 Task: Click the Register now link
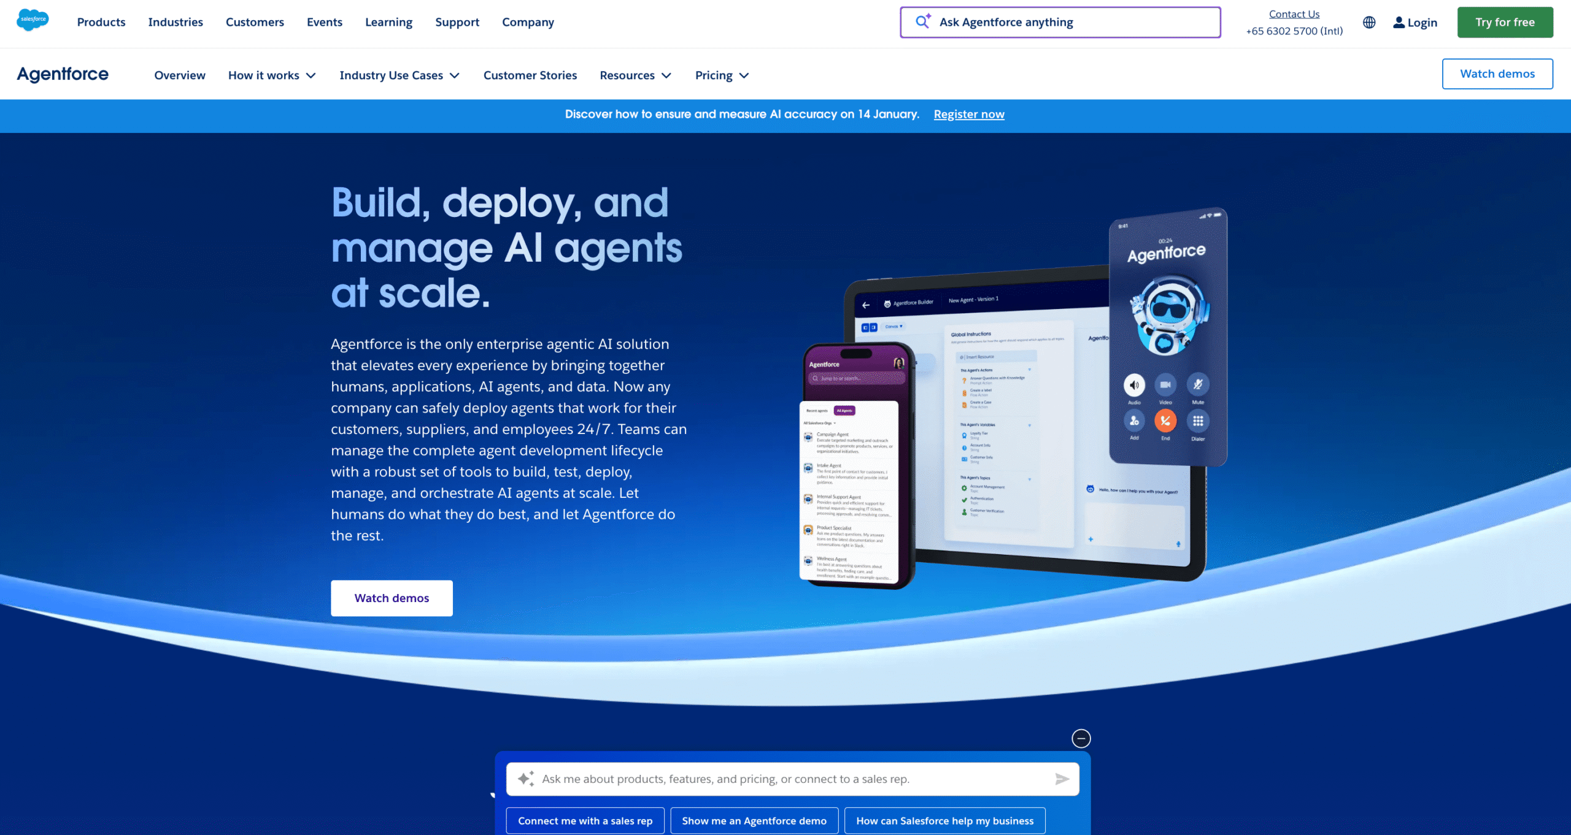[968, 114]
